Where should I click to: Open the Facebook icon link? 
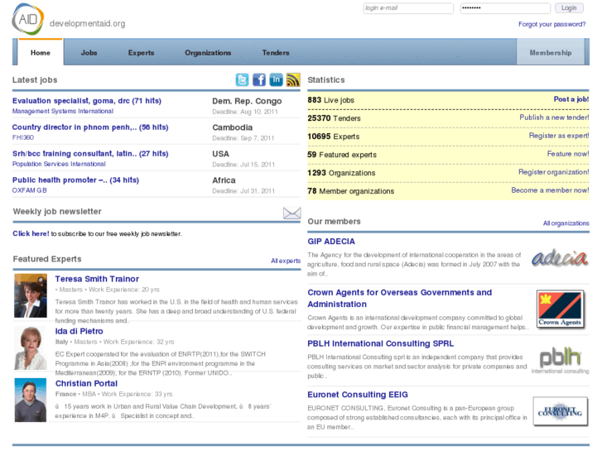pos(259,80)
